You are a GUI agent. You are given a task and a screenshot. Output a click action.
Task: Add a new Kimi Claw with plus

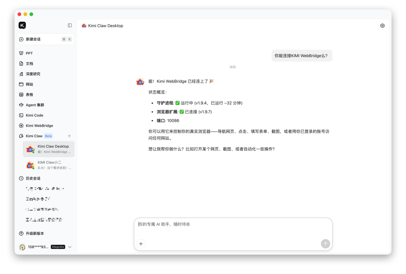coord(70,136)
